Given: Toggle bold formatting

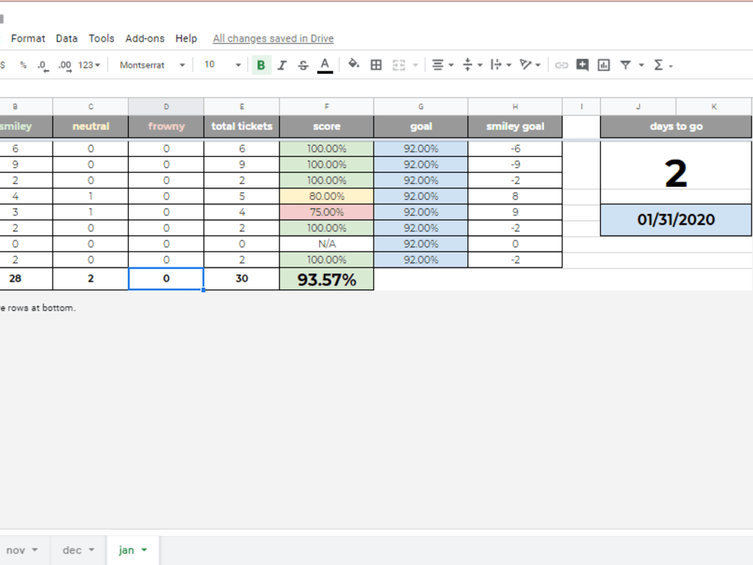Looking at the screenshot, I should tap(261, 65).
